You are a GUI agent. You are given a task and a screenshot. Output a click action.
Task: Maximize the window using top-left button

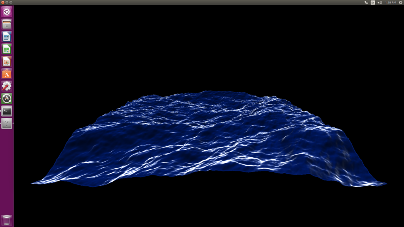pyautogui.click(x=11, y=2)
